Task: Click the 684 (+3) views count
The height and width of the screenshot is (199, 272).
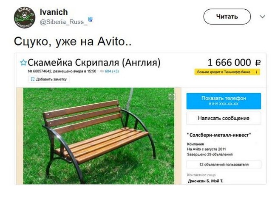Action: (x=112, y=71)
